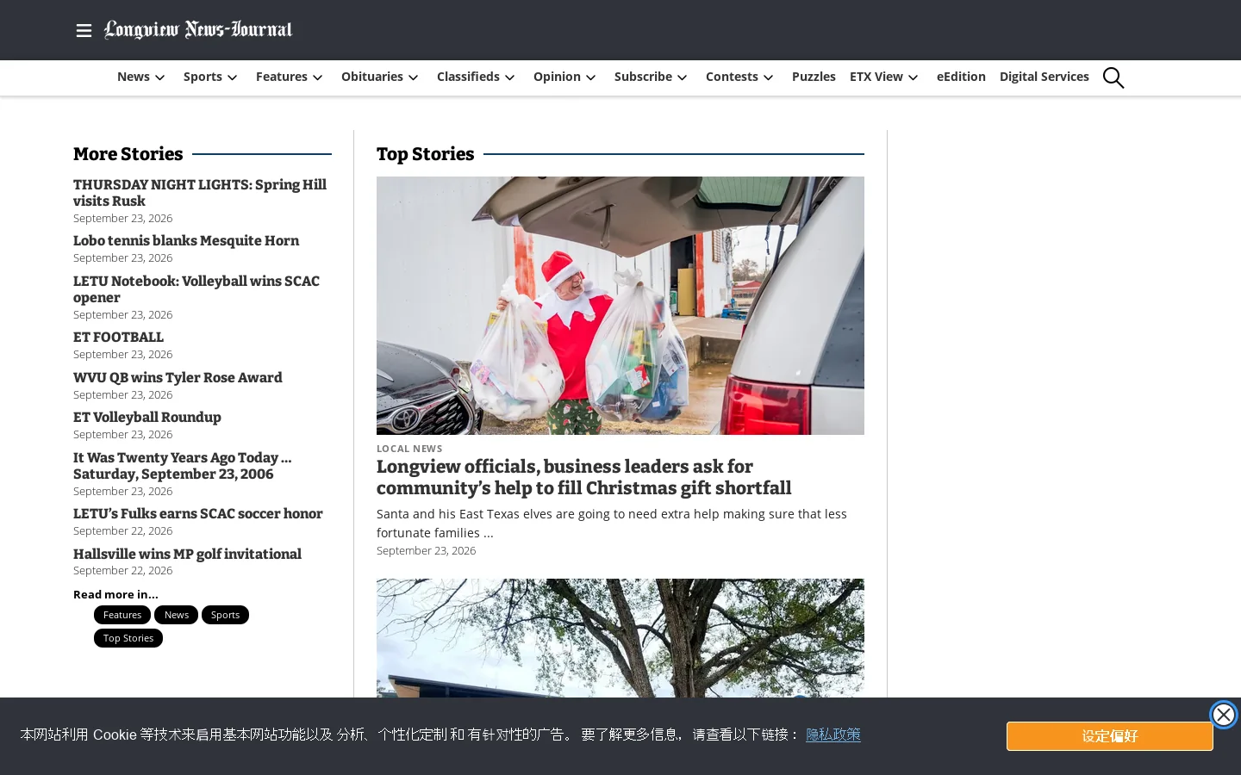1241x775 pixels.
Task: Click the Top Stories section heading
Action: (426, 154)
